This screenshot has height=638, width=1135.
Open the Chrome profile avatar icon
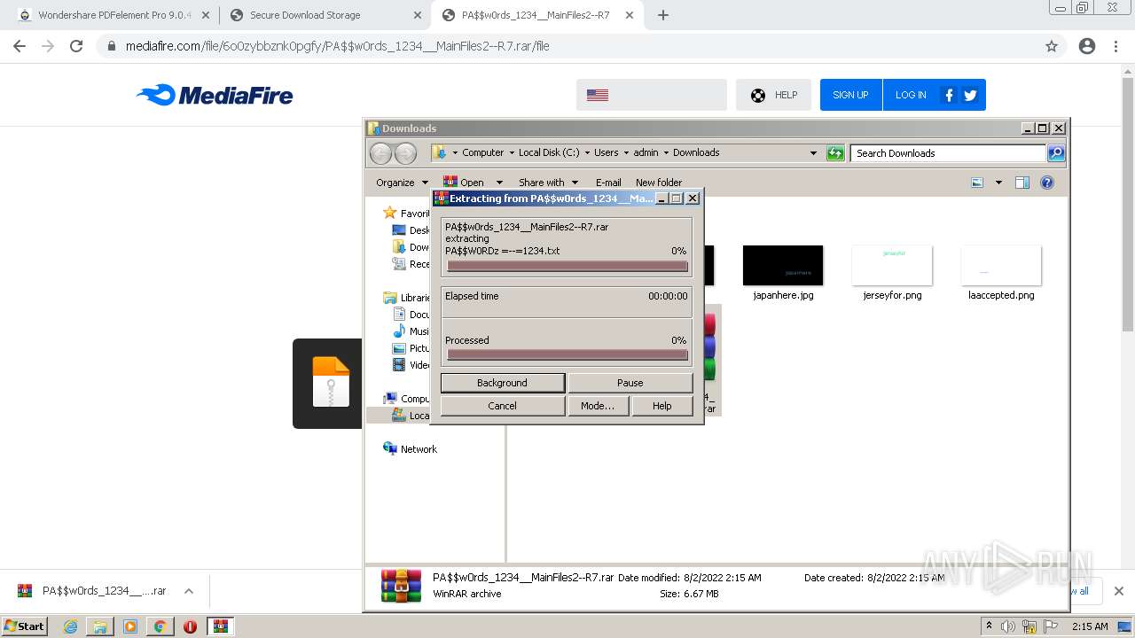pyautogui.click(x=1087, y=46)
